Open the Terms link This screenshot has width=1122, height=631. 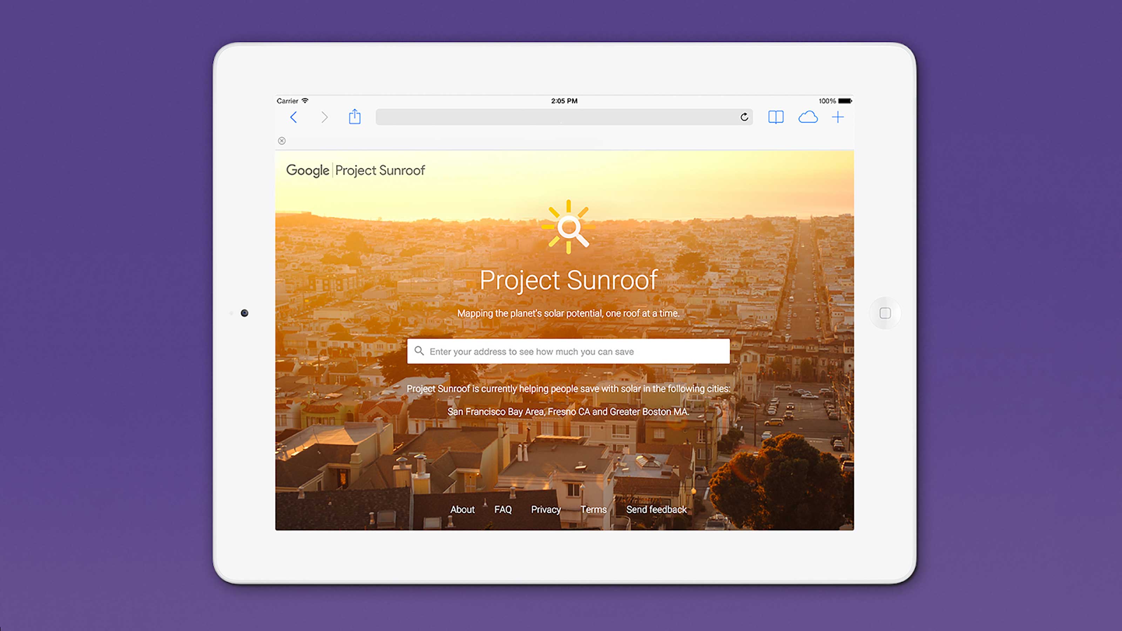tap(593, 509)
